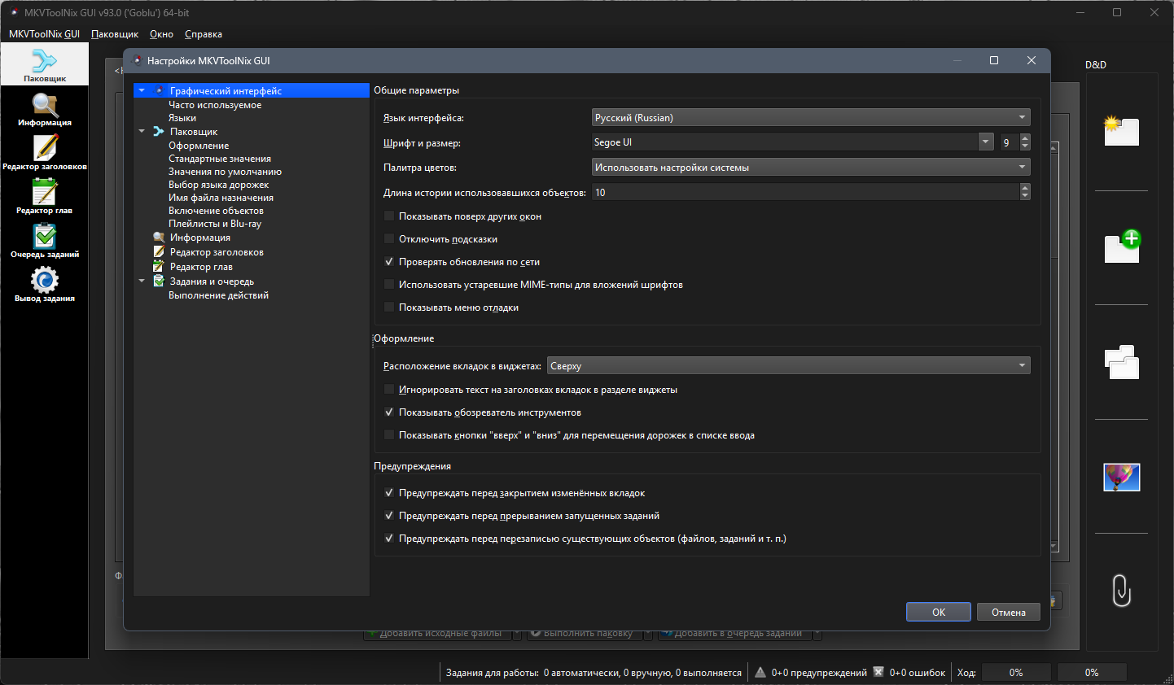Click the paperclip attachment icon in the D&D panel
Viewport: 1174px width, 685px height.
click(1121, 591)
